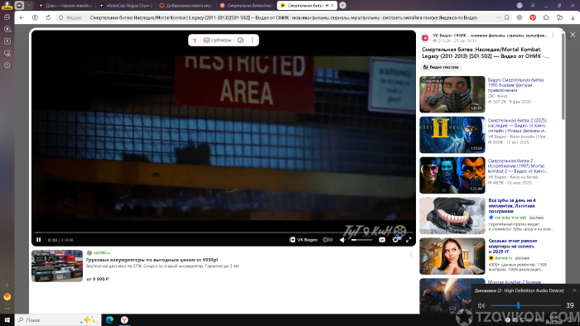Open the address bar three-dot options
The height and width of the screenshot is (326, 580).
point(498,17)
